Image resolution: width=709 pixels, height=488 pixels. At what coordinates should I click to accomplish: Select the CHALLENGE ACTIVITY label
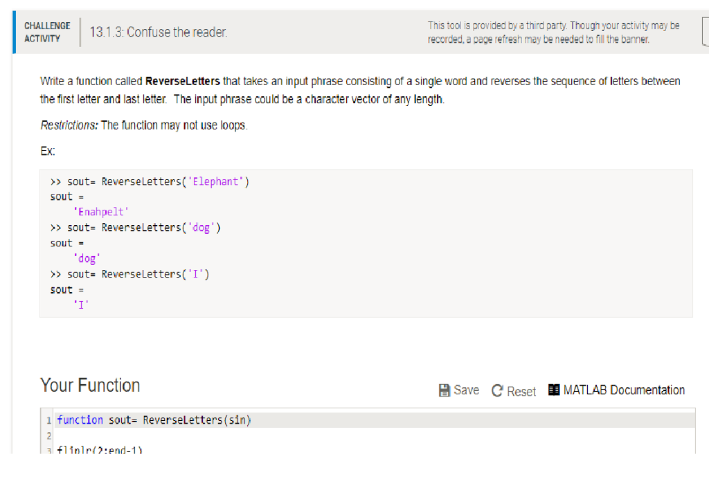click(x=46, y=30)
